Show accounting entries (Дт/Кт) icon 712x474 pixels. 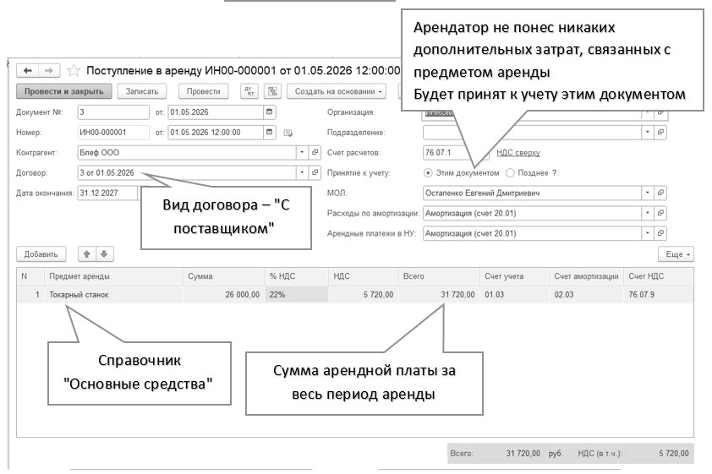pos(249,91)
